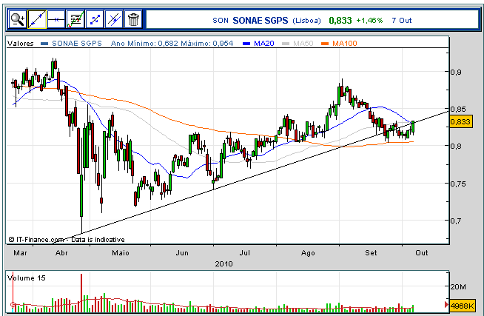This screenshot has width=484, height=316.
Task: Click the SONAE SGPS title text
Action: 261,21
